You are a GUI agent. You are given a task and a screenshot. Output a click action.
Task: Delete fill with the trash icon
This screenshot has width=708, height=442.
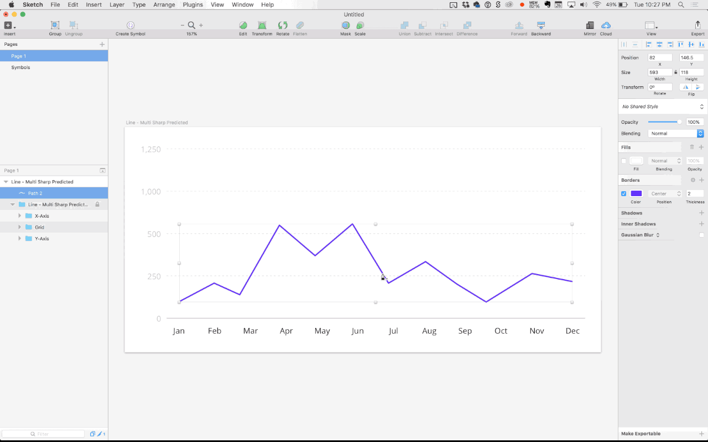(691, 147)
